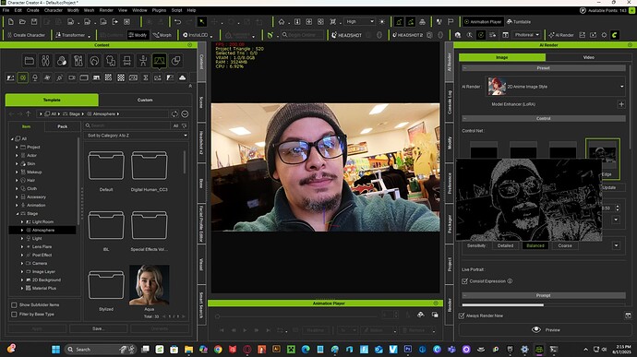The height and width of the screenshot is (357, 637).
Task: Toggle the Modify panel button
Action: tap(138, 35)
